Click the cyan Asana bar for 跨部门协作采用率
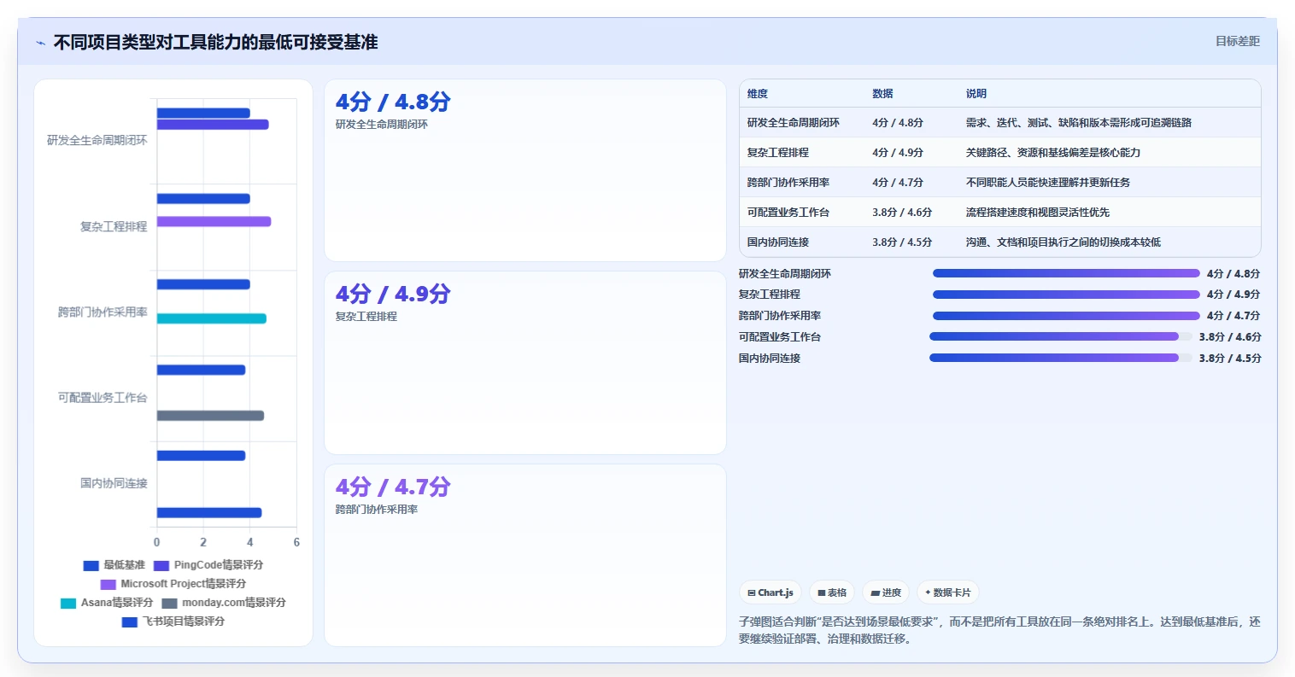The width and height of the screenshot is (1295, 677). point(211,318)
